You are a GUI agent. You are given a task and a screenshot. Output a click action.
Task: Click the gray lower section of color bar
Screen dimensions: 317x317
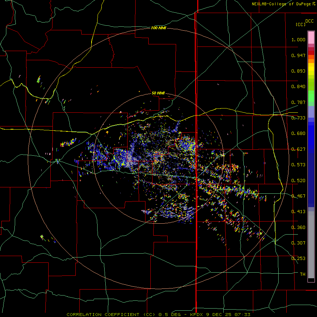(311, 245)
